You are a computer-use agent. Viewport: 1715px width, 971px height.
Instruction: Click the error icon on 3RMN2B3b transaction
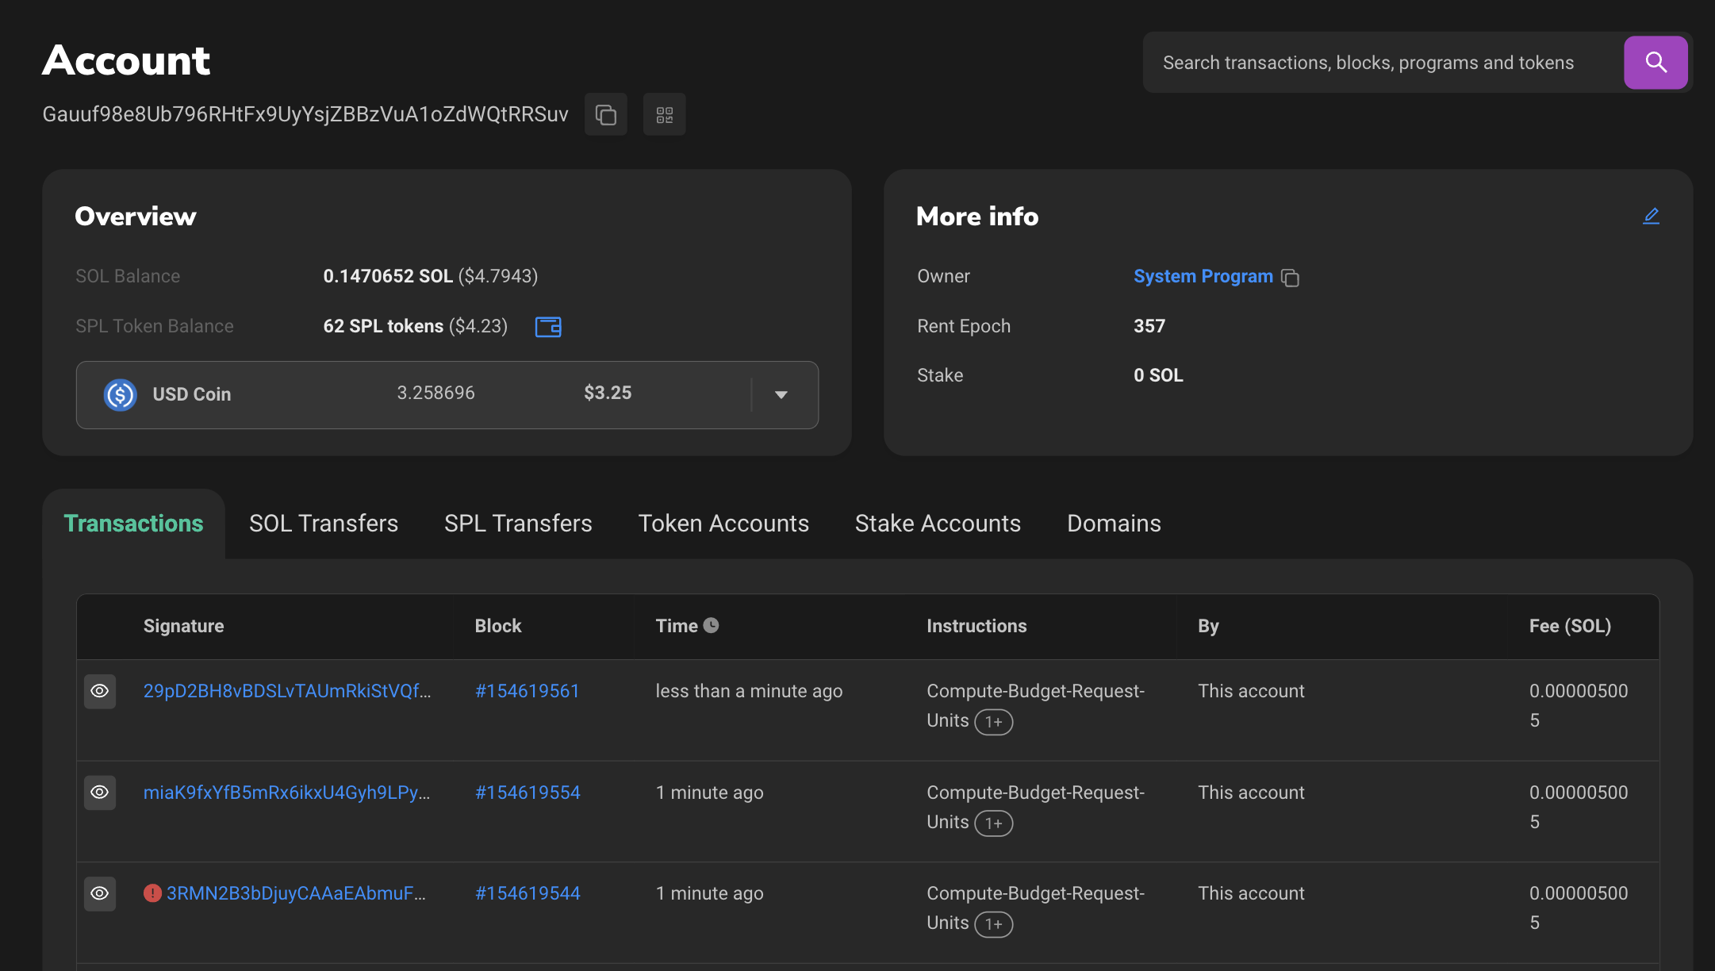(x=152, y=893)
